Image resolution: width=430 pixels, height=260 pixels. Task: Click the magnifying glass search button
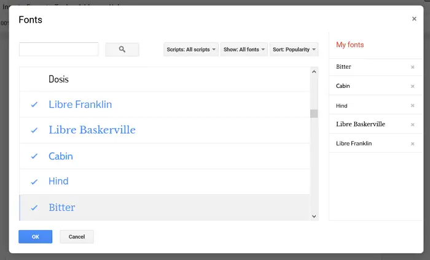tap(122, 49)
